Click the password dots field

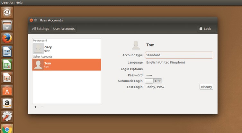click(149, 75)
